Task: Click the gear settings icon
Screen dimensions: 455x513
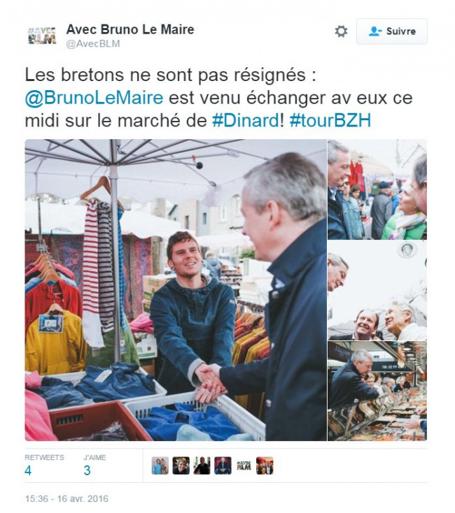Action: pos(341,31)
